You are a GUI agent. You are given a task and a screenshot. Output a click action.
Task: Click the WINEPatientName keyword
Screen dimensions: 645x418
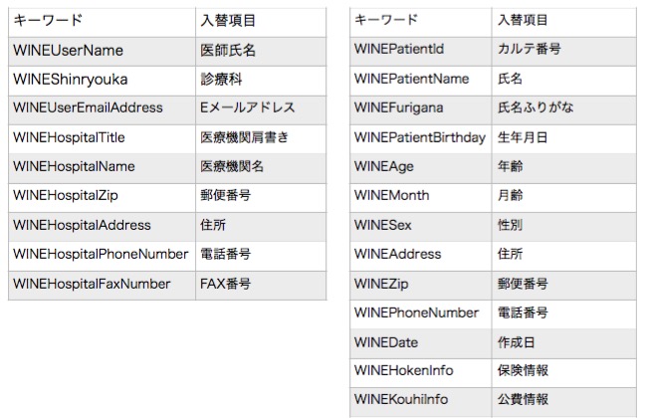411,79
